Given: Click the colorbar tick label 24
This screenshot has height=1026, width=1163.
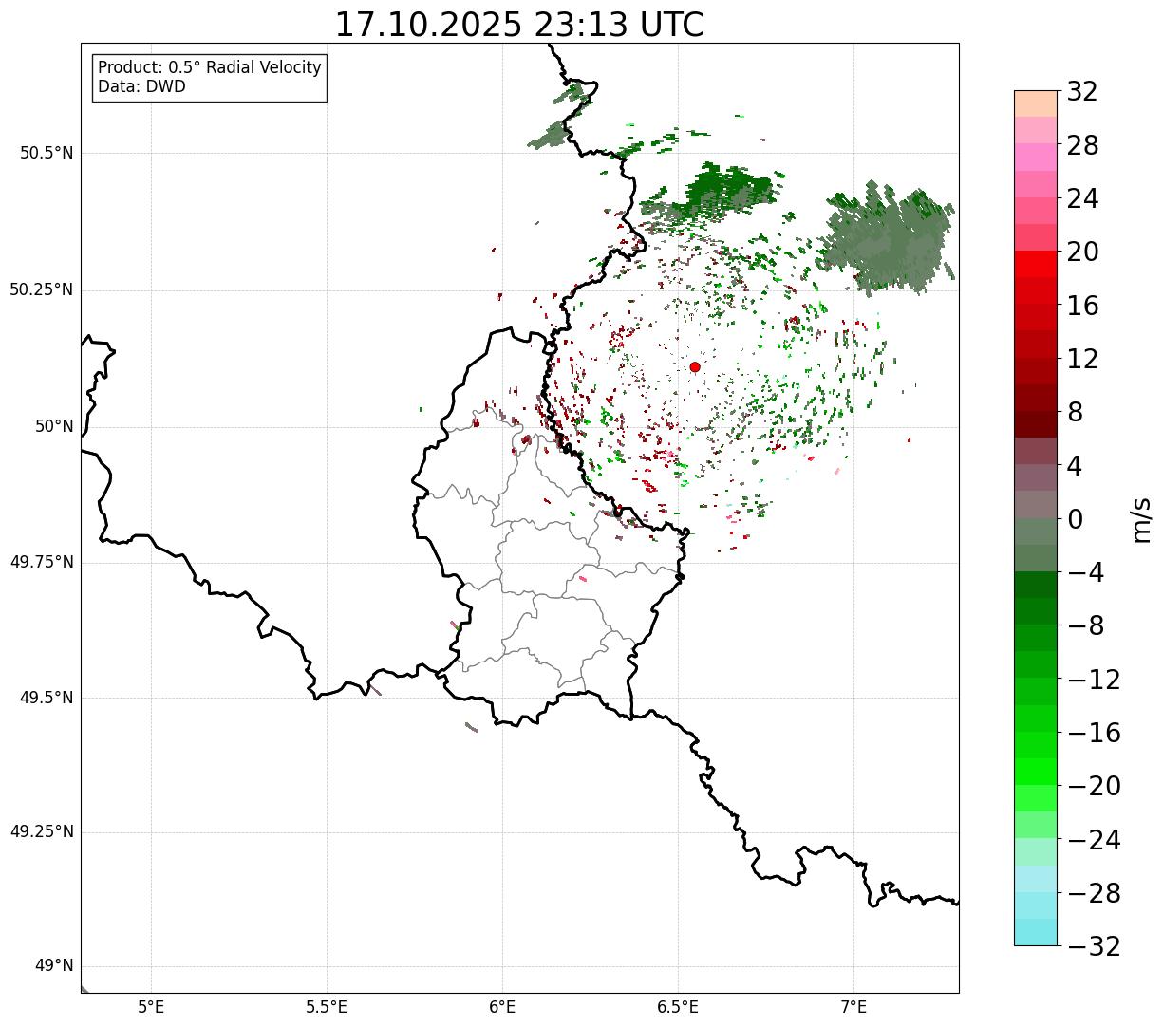Looking at the screenshot, I should pos(1082,198).
